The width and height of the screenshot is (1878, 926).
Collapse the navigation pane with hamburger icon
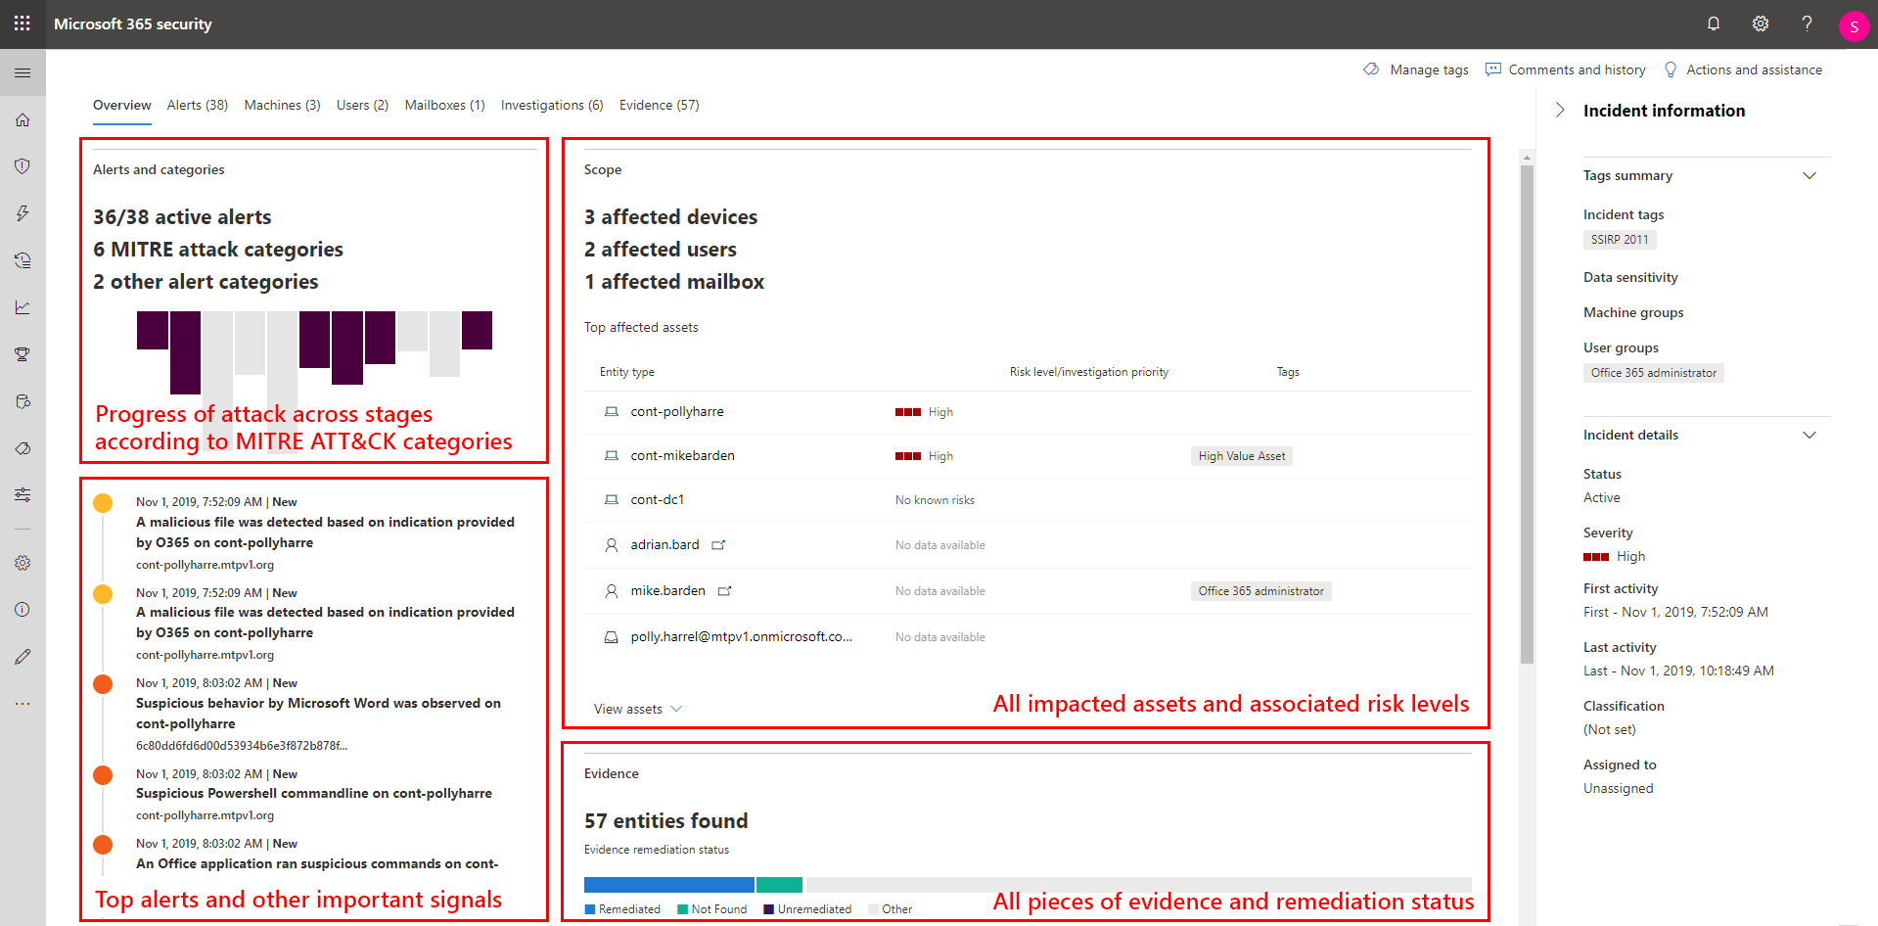(22, 71)
